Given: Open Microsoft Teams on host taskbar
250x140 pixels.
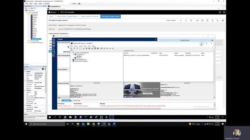Looking at the screenshot, I should 109,124.
